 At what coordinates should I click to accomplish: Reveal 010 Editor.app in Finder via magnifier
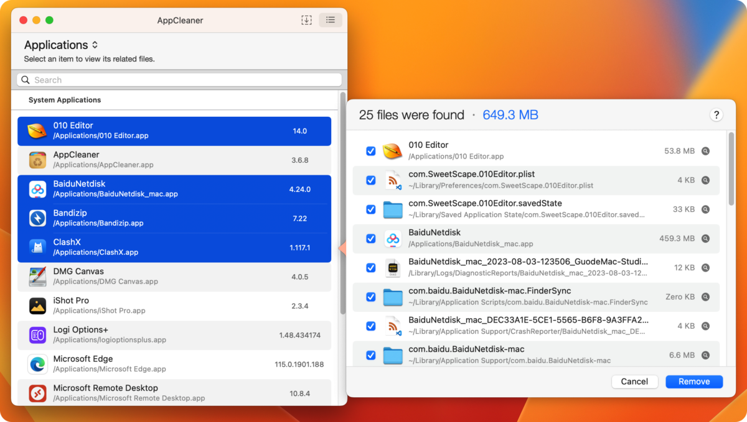(705, 151)
